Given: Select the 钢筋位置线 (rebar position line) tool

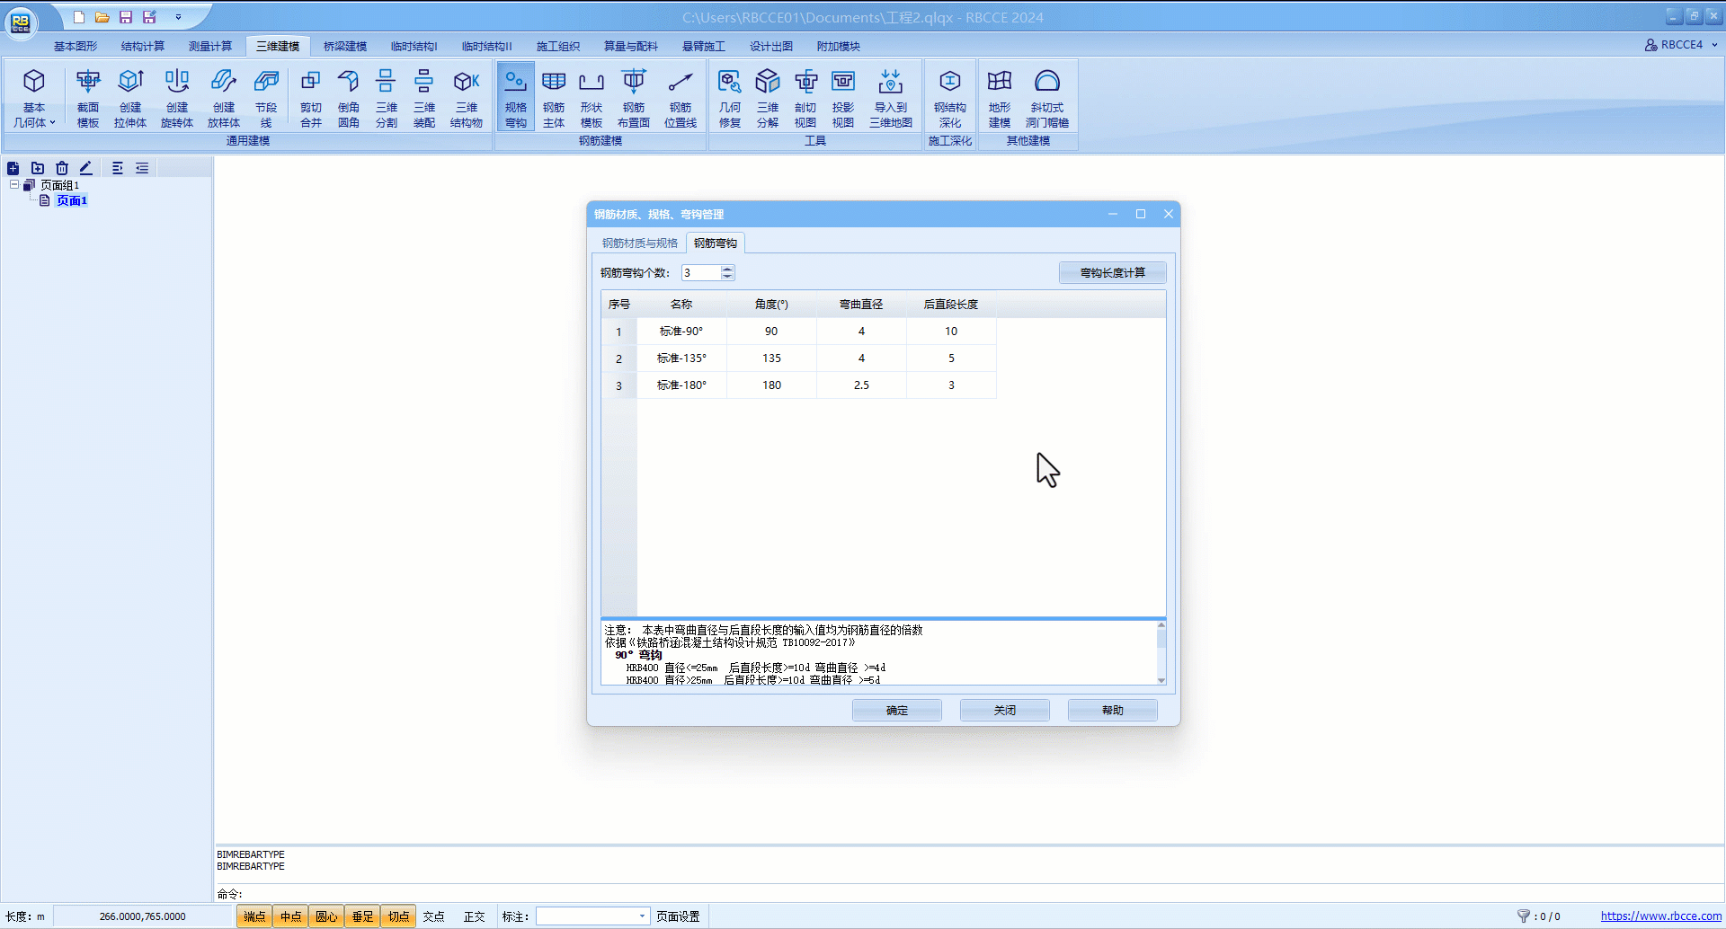Looking at the screenshot, I should pyautogui.click(x=681, y=97).
